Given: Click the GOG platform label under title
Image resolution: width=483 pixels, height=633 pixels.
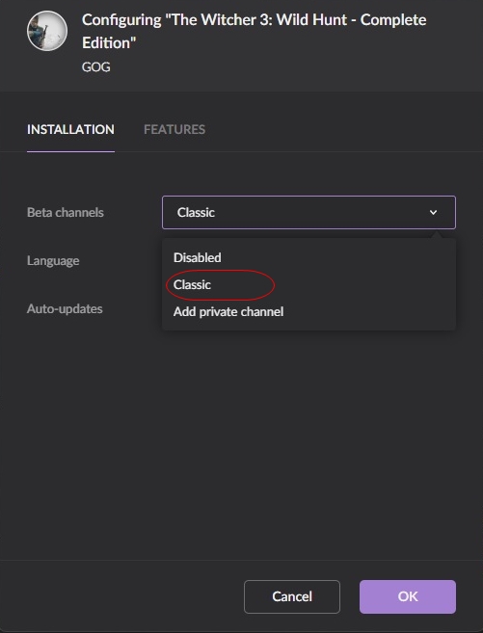Looking at the screenshot, I should click(x=96, y=66).
